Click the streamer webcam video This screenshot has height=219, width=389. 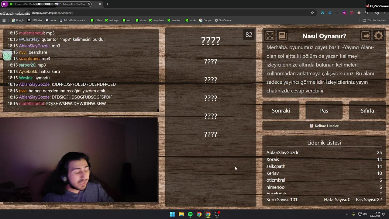[x=79, y=160]
